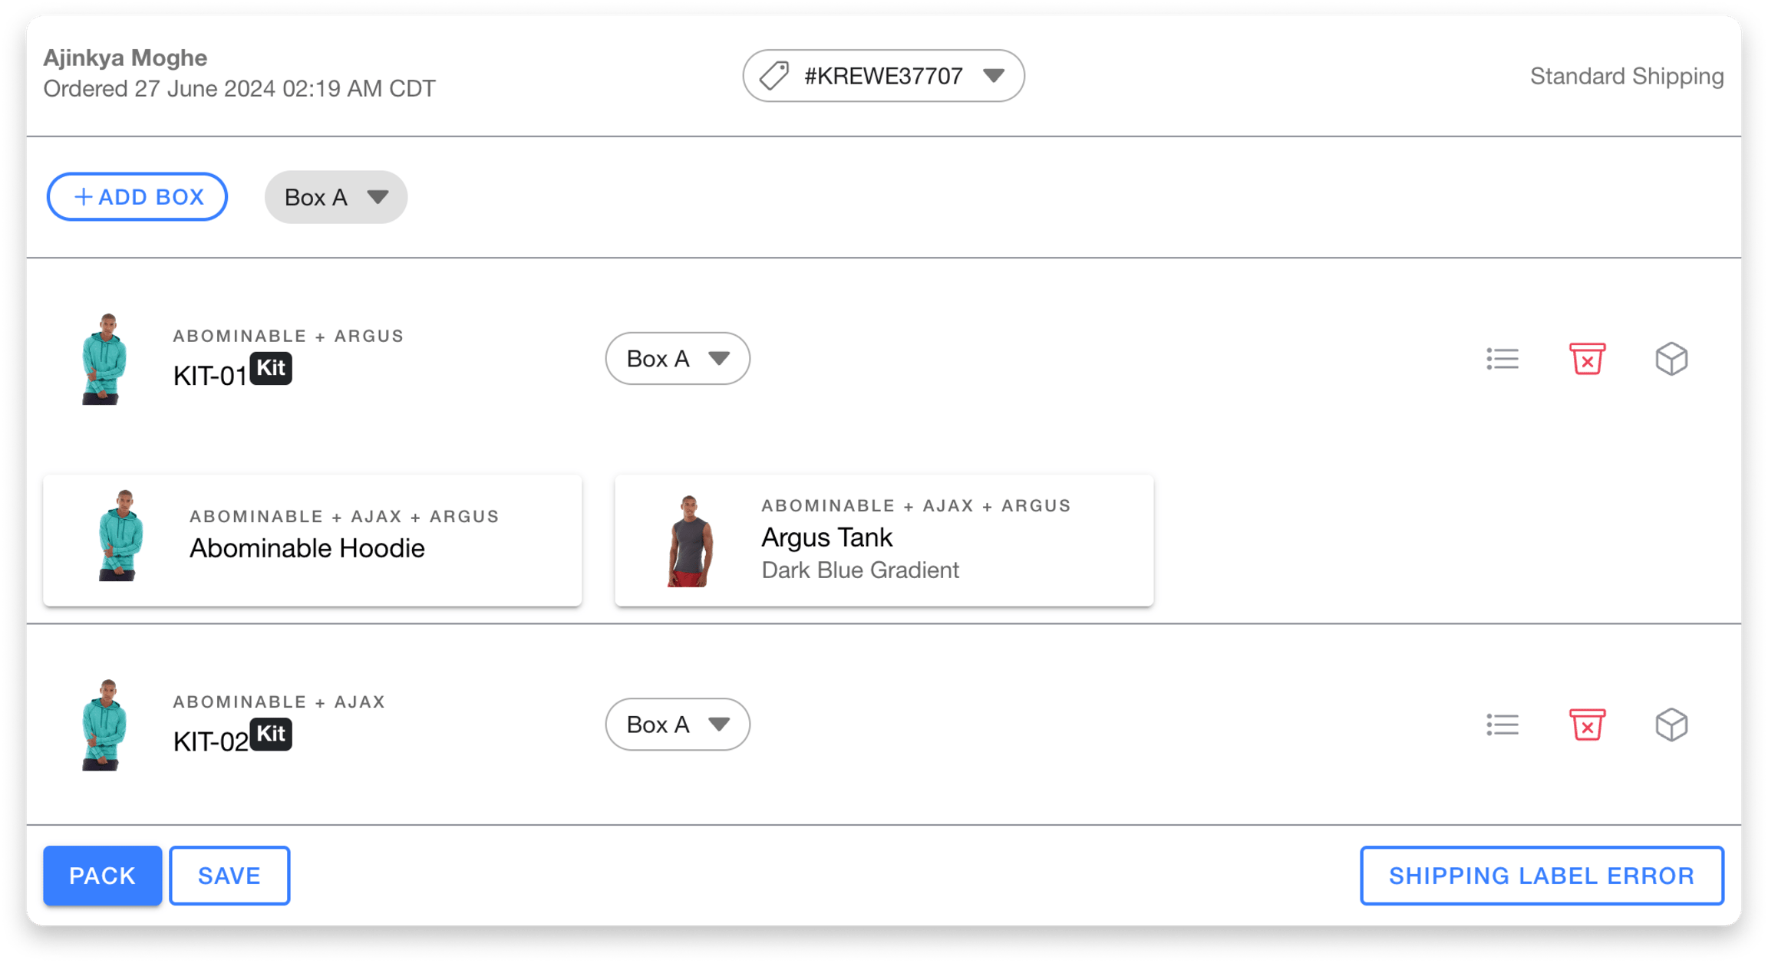Click the SAVE button
1768x963 pixels.
point(229,875)
